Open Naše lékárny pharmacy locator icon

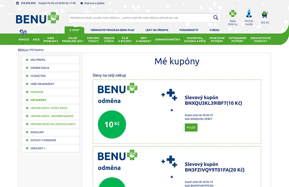[x=233, y=13]
